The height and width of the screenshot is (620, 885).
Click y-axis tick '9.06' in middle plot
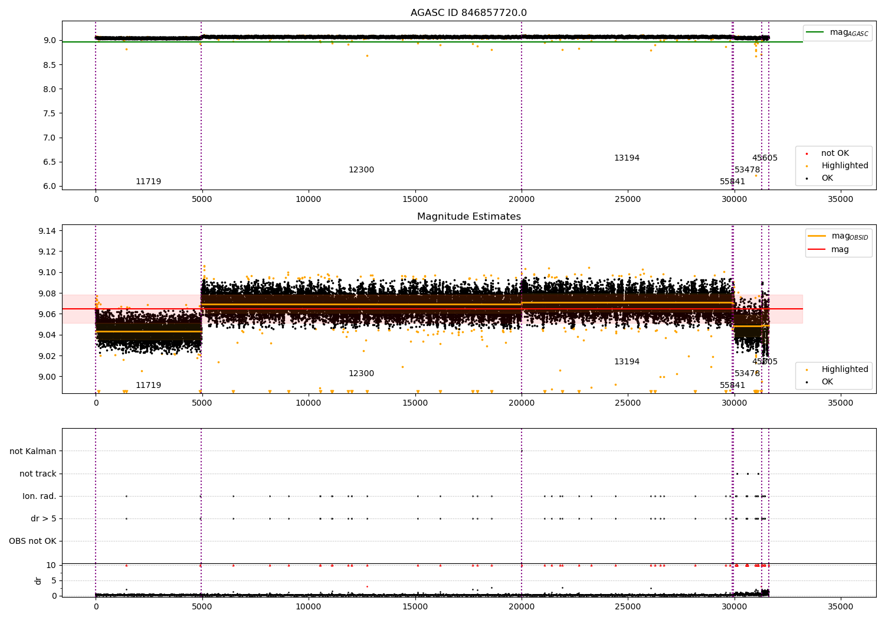(x=47, y=314)
